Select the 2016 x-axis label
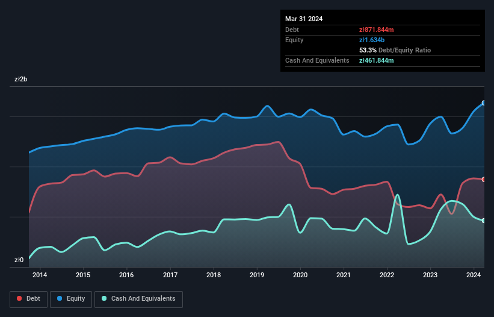 126,275
